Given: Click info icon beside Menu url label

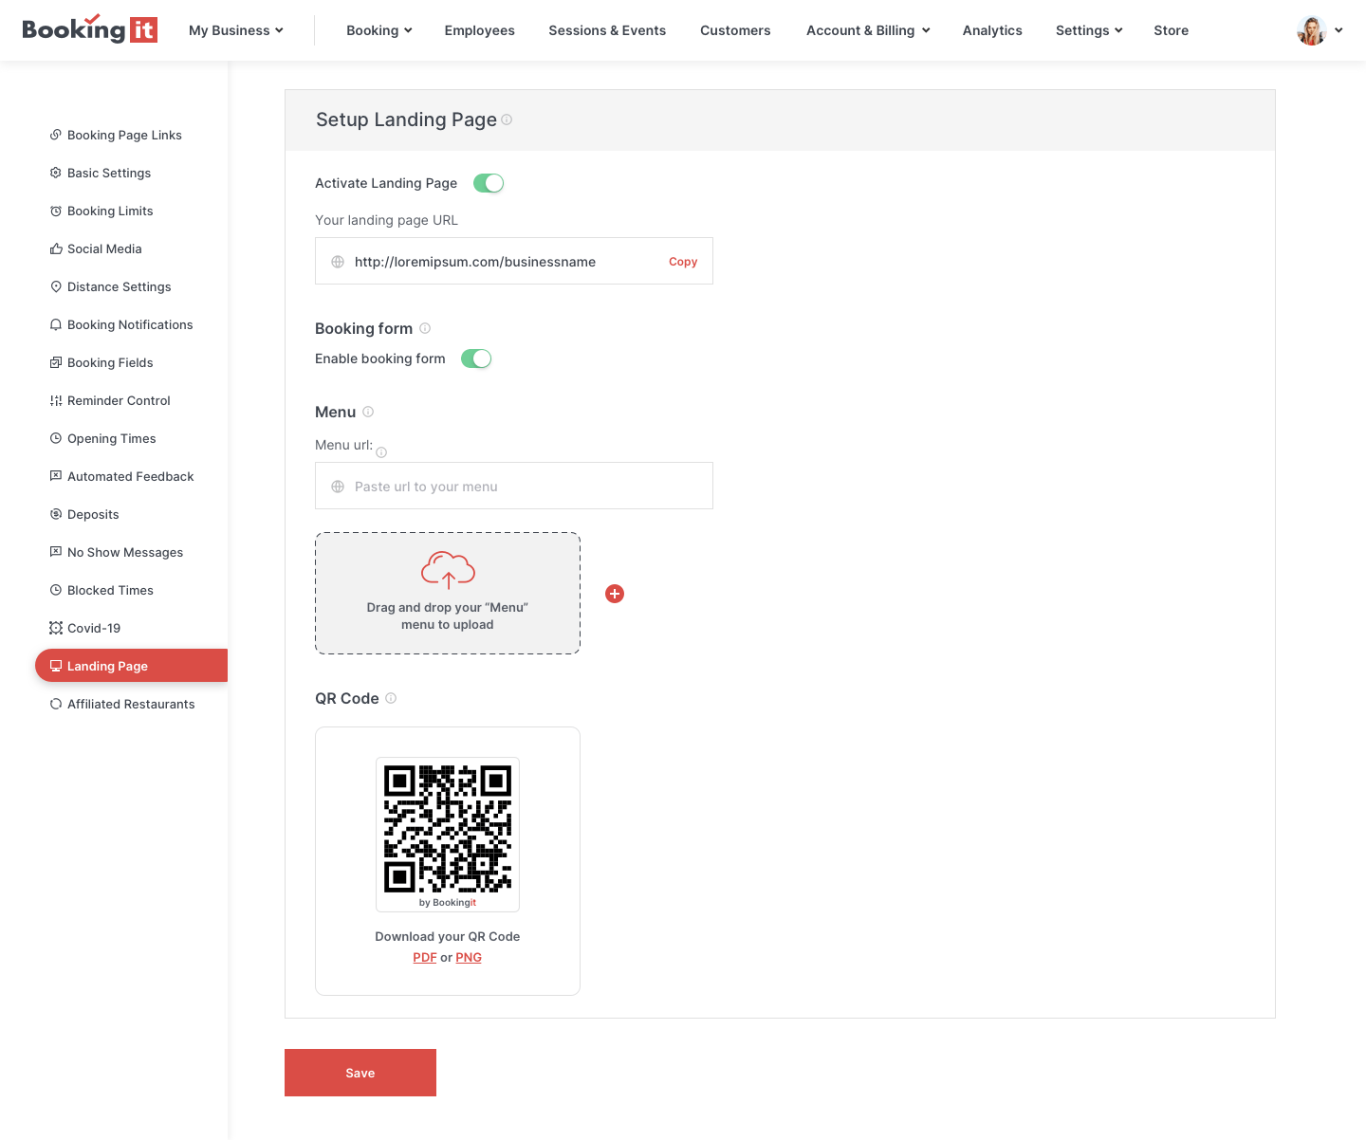Looking at the screenshot, I should pyautogui.click(x=381, y=452).
